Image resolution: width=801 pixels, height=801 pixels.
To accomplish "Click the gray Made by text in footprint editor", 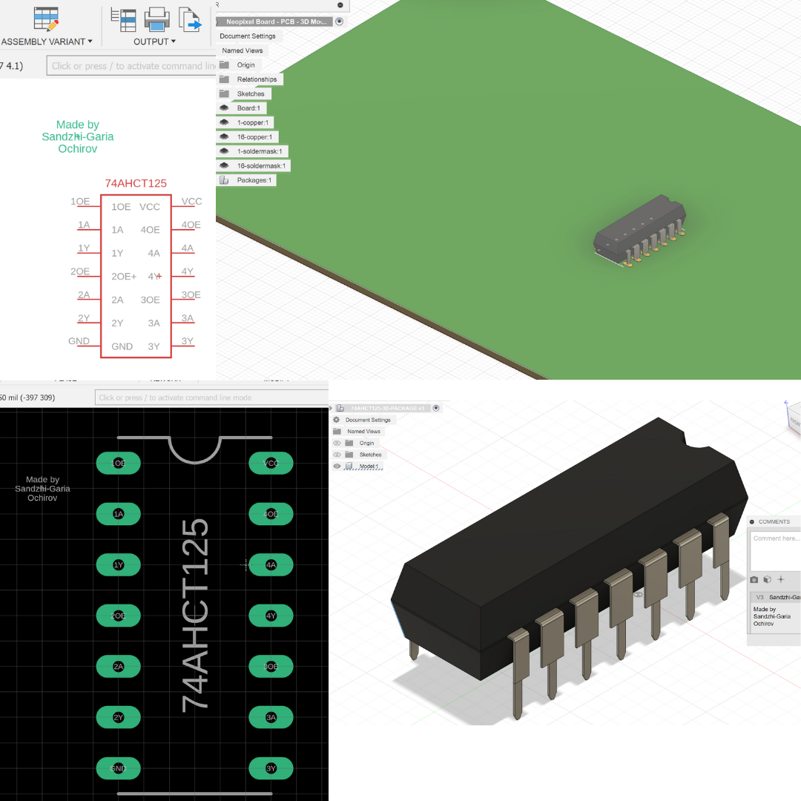I will [42, 488].
